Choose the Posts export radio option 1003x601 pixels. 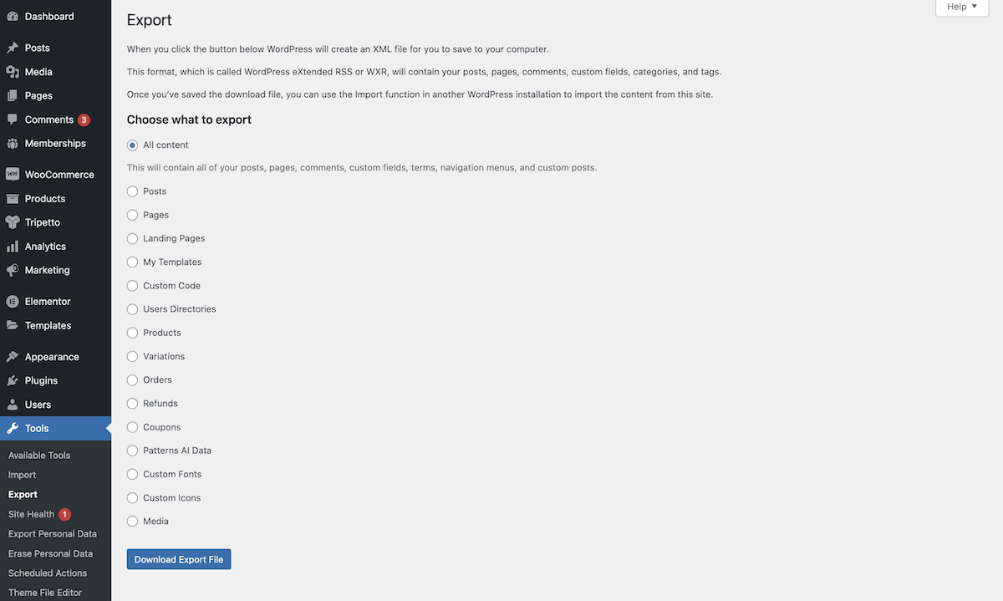pyautogui.click(x=132, y=191)
